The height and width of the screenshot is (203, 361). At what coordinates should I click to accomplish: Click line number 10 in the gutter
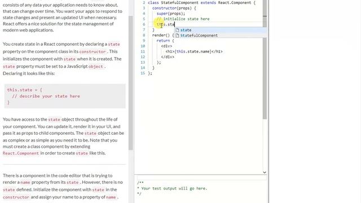[143, 46]
